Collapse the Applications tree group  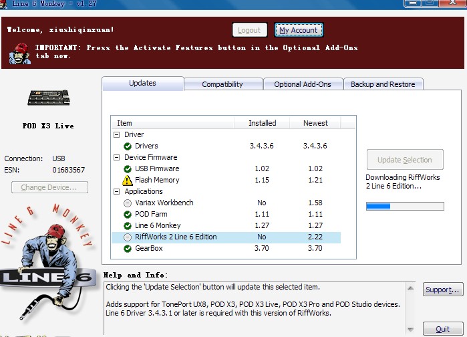click(x=117, y=192)
